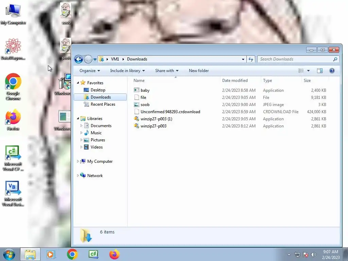Viewport: 348px width, 261px height.
Task: Open Windows Media Player from taskbar
Action: point(51,254)
